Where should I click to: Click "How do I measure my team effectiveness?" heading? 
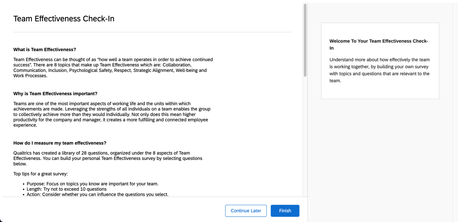coord(60,143)
